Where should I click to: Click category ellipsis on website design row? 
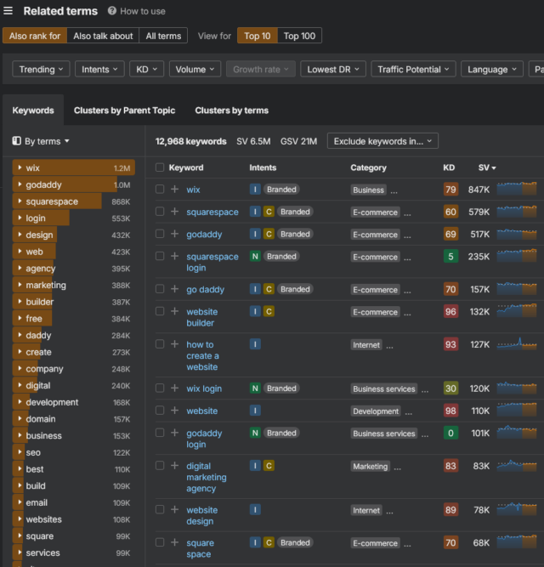point(389,511)
